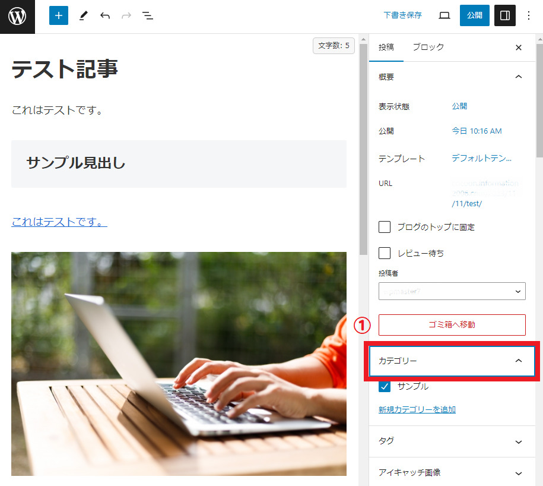543x486 pixels.
Task: Click the laptop photo image block
Action: (178, 364)
